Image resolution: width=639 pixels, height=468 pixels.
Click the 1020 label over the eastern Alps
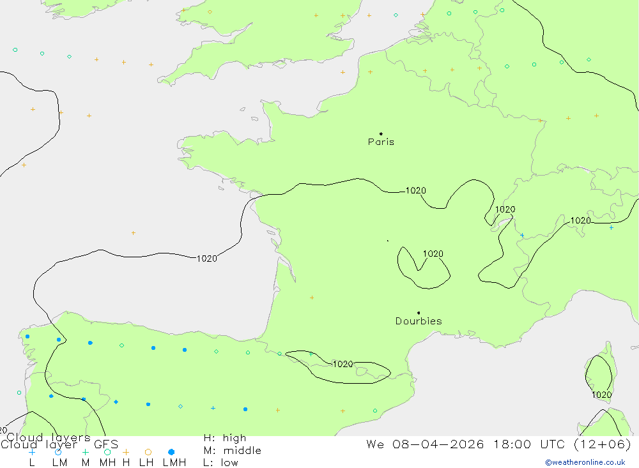[x=580, y=220]
